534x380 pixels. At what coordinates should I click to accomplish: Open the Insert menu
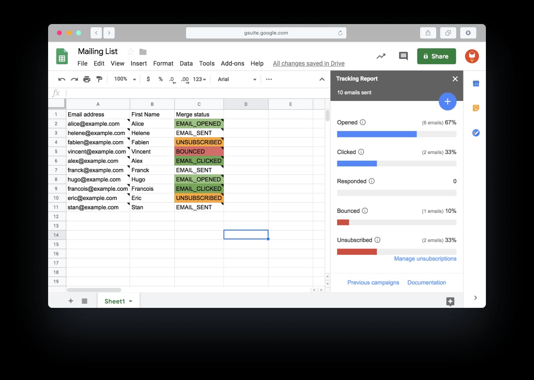[x=139, y=63]
